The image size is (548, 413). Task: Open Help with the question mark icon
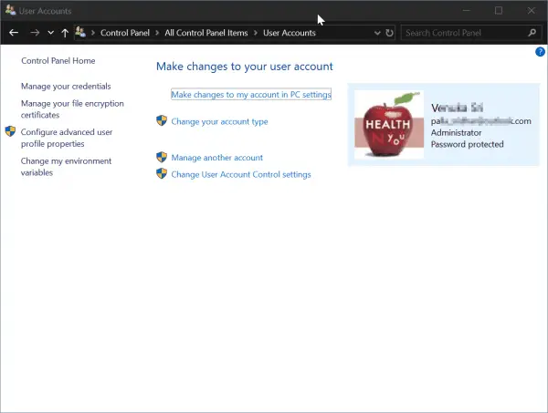pos(540,52)
